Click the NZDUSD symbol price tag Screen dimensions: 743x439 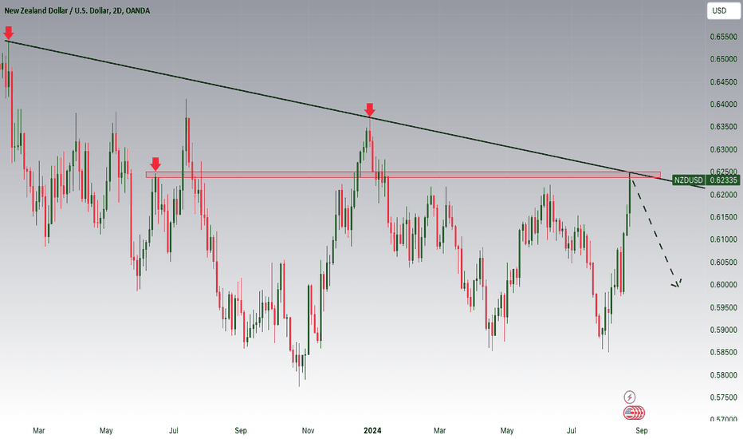click(x=689, y=180)
